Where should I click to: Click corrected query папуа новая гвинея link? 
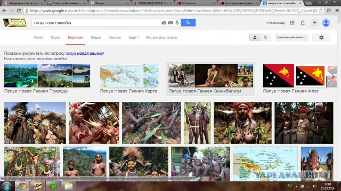(x=85, y=53)
